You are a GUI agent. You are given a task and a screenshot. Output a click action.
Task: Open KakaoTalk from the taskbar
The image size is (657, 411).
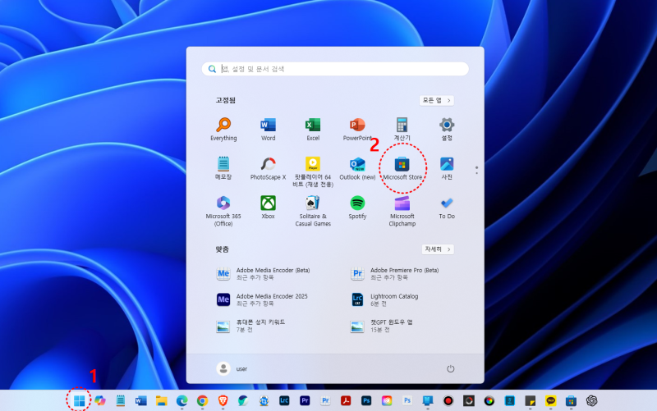point(550,401)
